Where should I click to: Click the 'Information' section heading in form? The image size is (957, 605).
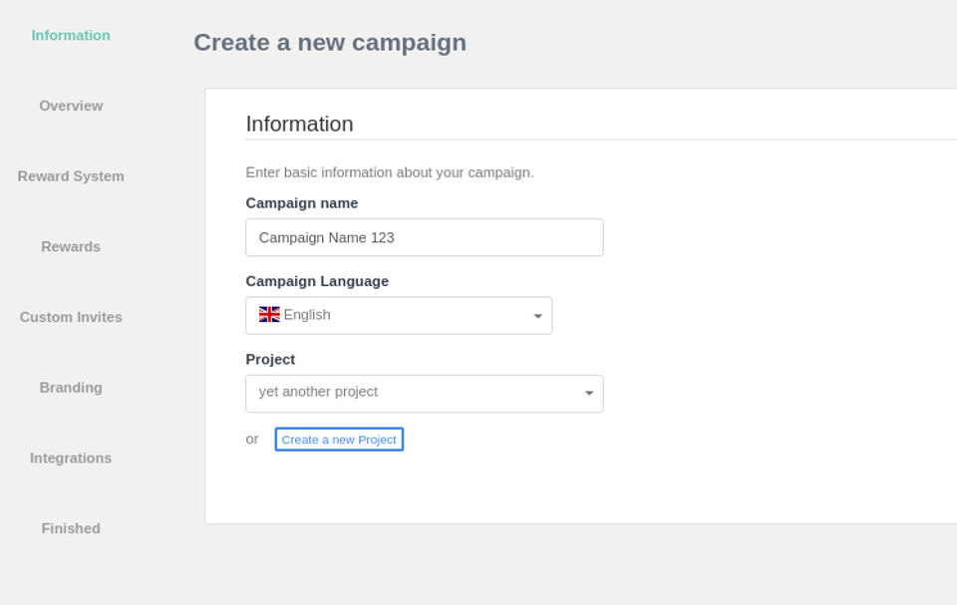(x=299, y=125)
